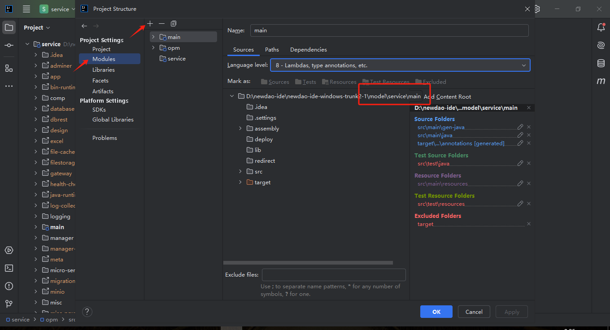Edit properties of src\test\resources folder
Viewport: 610px width, 330px height.
tap(520, 204)
